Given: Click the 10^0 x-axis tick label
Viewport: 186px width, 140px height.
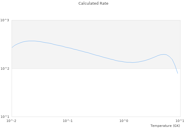Looking at the screenshot, I should (x=124, y=121).
